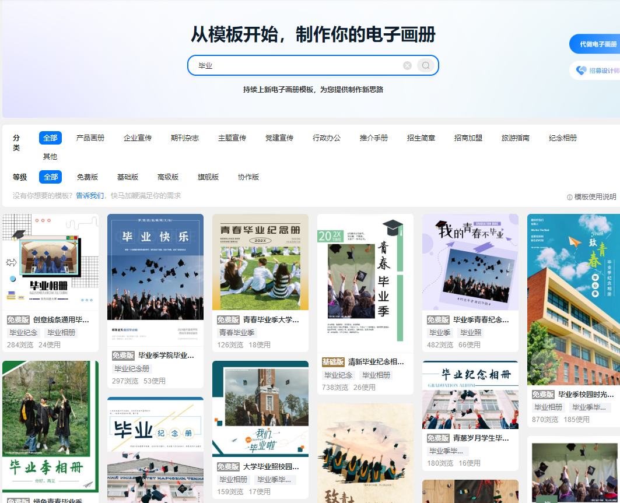Select the 全部 category filter
Screen dimensions: 620x503
tap(50, 138)
